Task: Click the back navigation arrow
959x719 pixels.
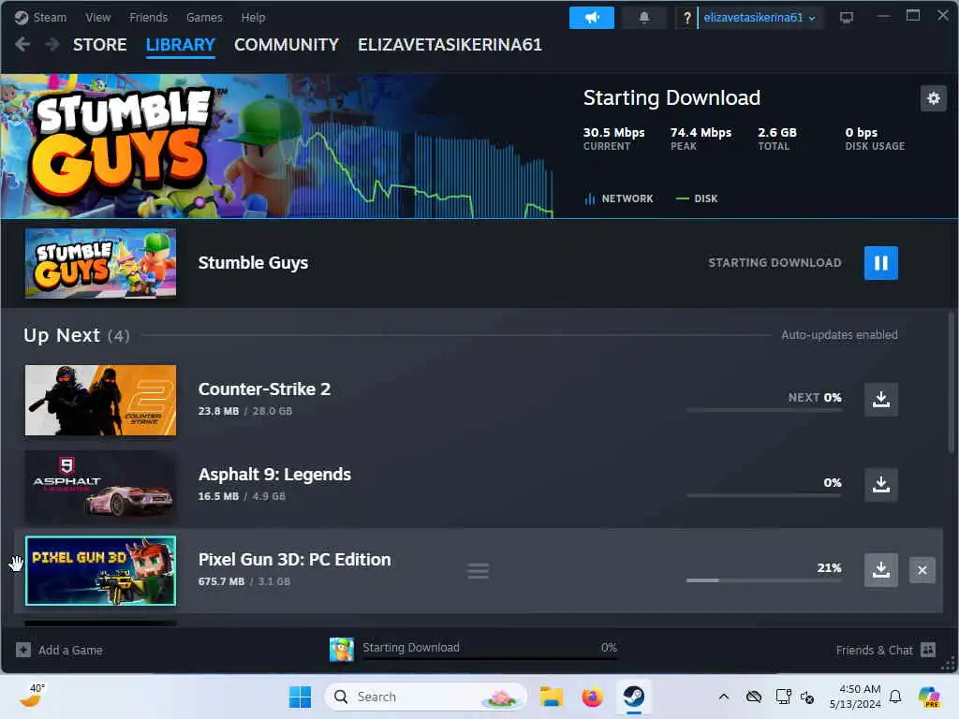Action: [x=22, y=44]
